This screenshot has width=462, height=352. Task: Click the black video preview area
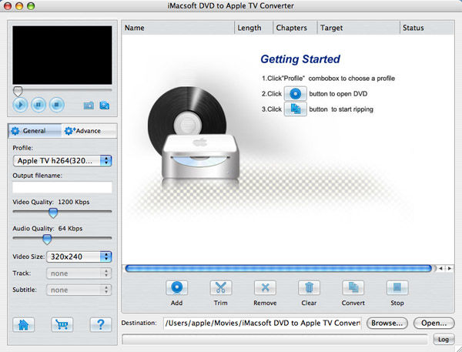62,55
